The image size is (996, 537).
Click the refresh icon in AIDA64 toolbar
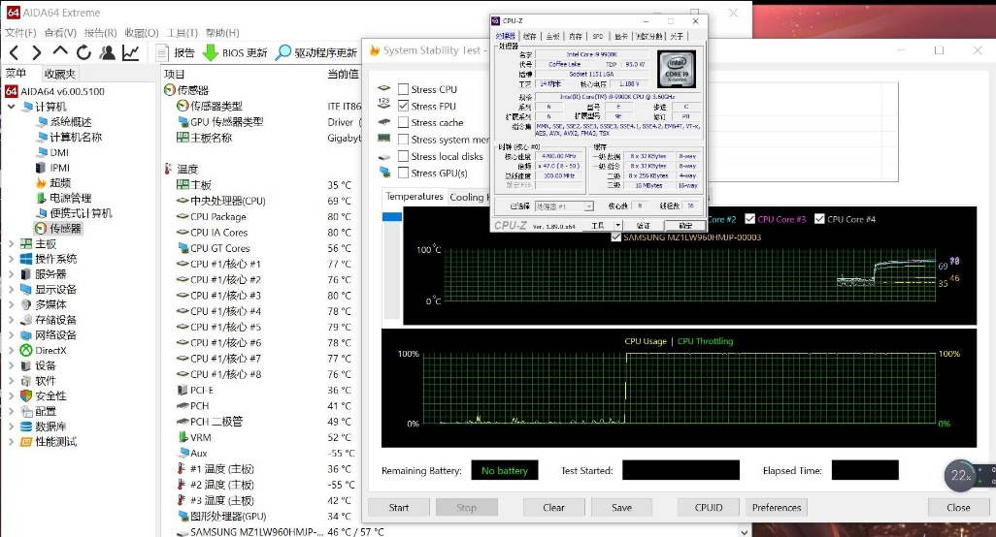point(83,52)
